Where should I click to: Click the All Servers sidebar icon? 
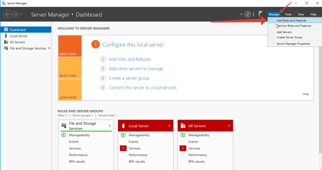coord(6,42)
